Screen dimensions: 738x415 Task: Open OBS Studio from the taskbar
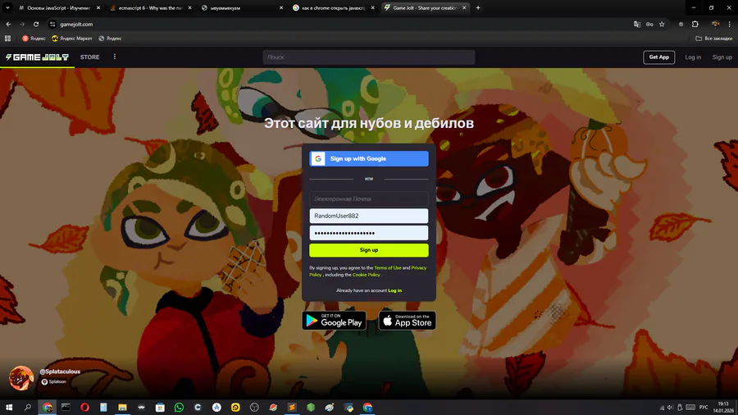[254, 407]
